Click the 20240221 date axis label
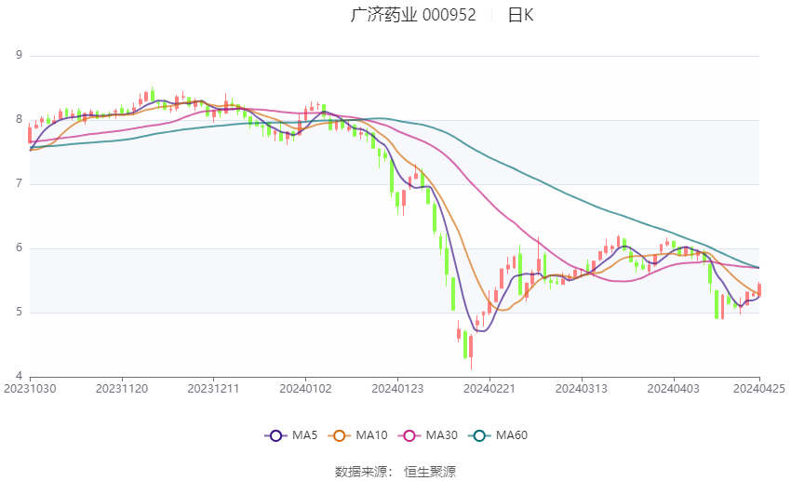791x481 pixels. tap(489, 389)
